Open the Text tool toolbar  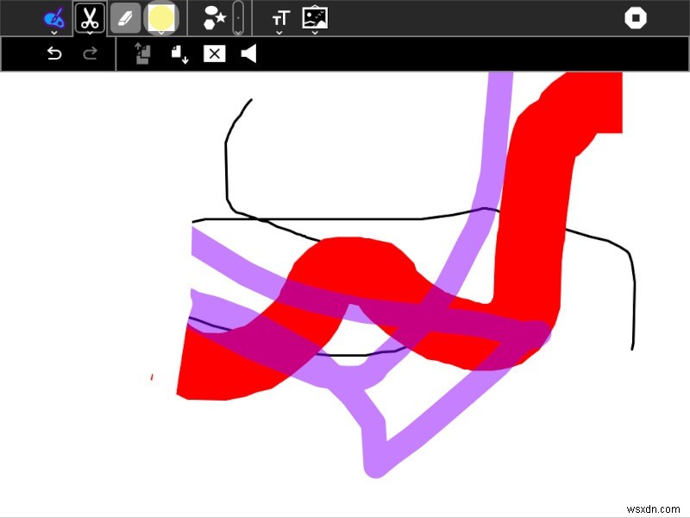(279, 19)
